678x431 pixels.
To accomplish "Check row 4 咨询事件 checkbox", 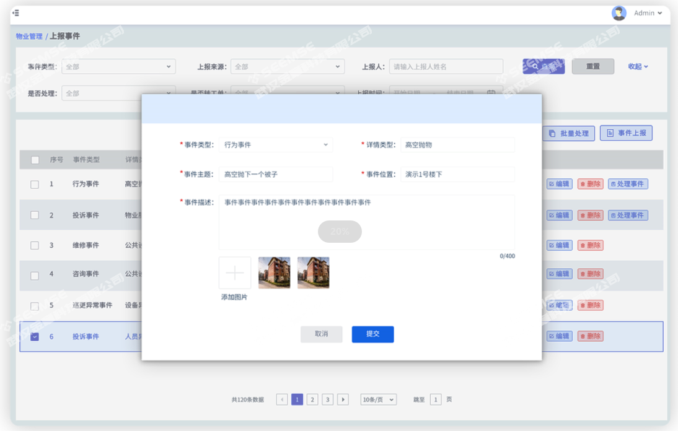I will tap(35, 276).
